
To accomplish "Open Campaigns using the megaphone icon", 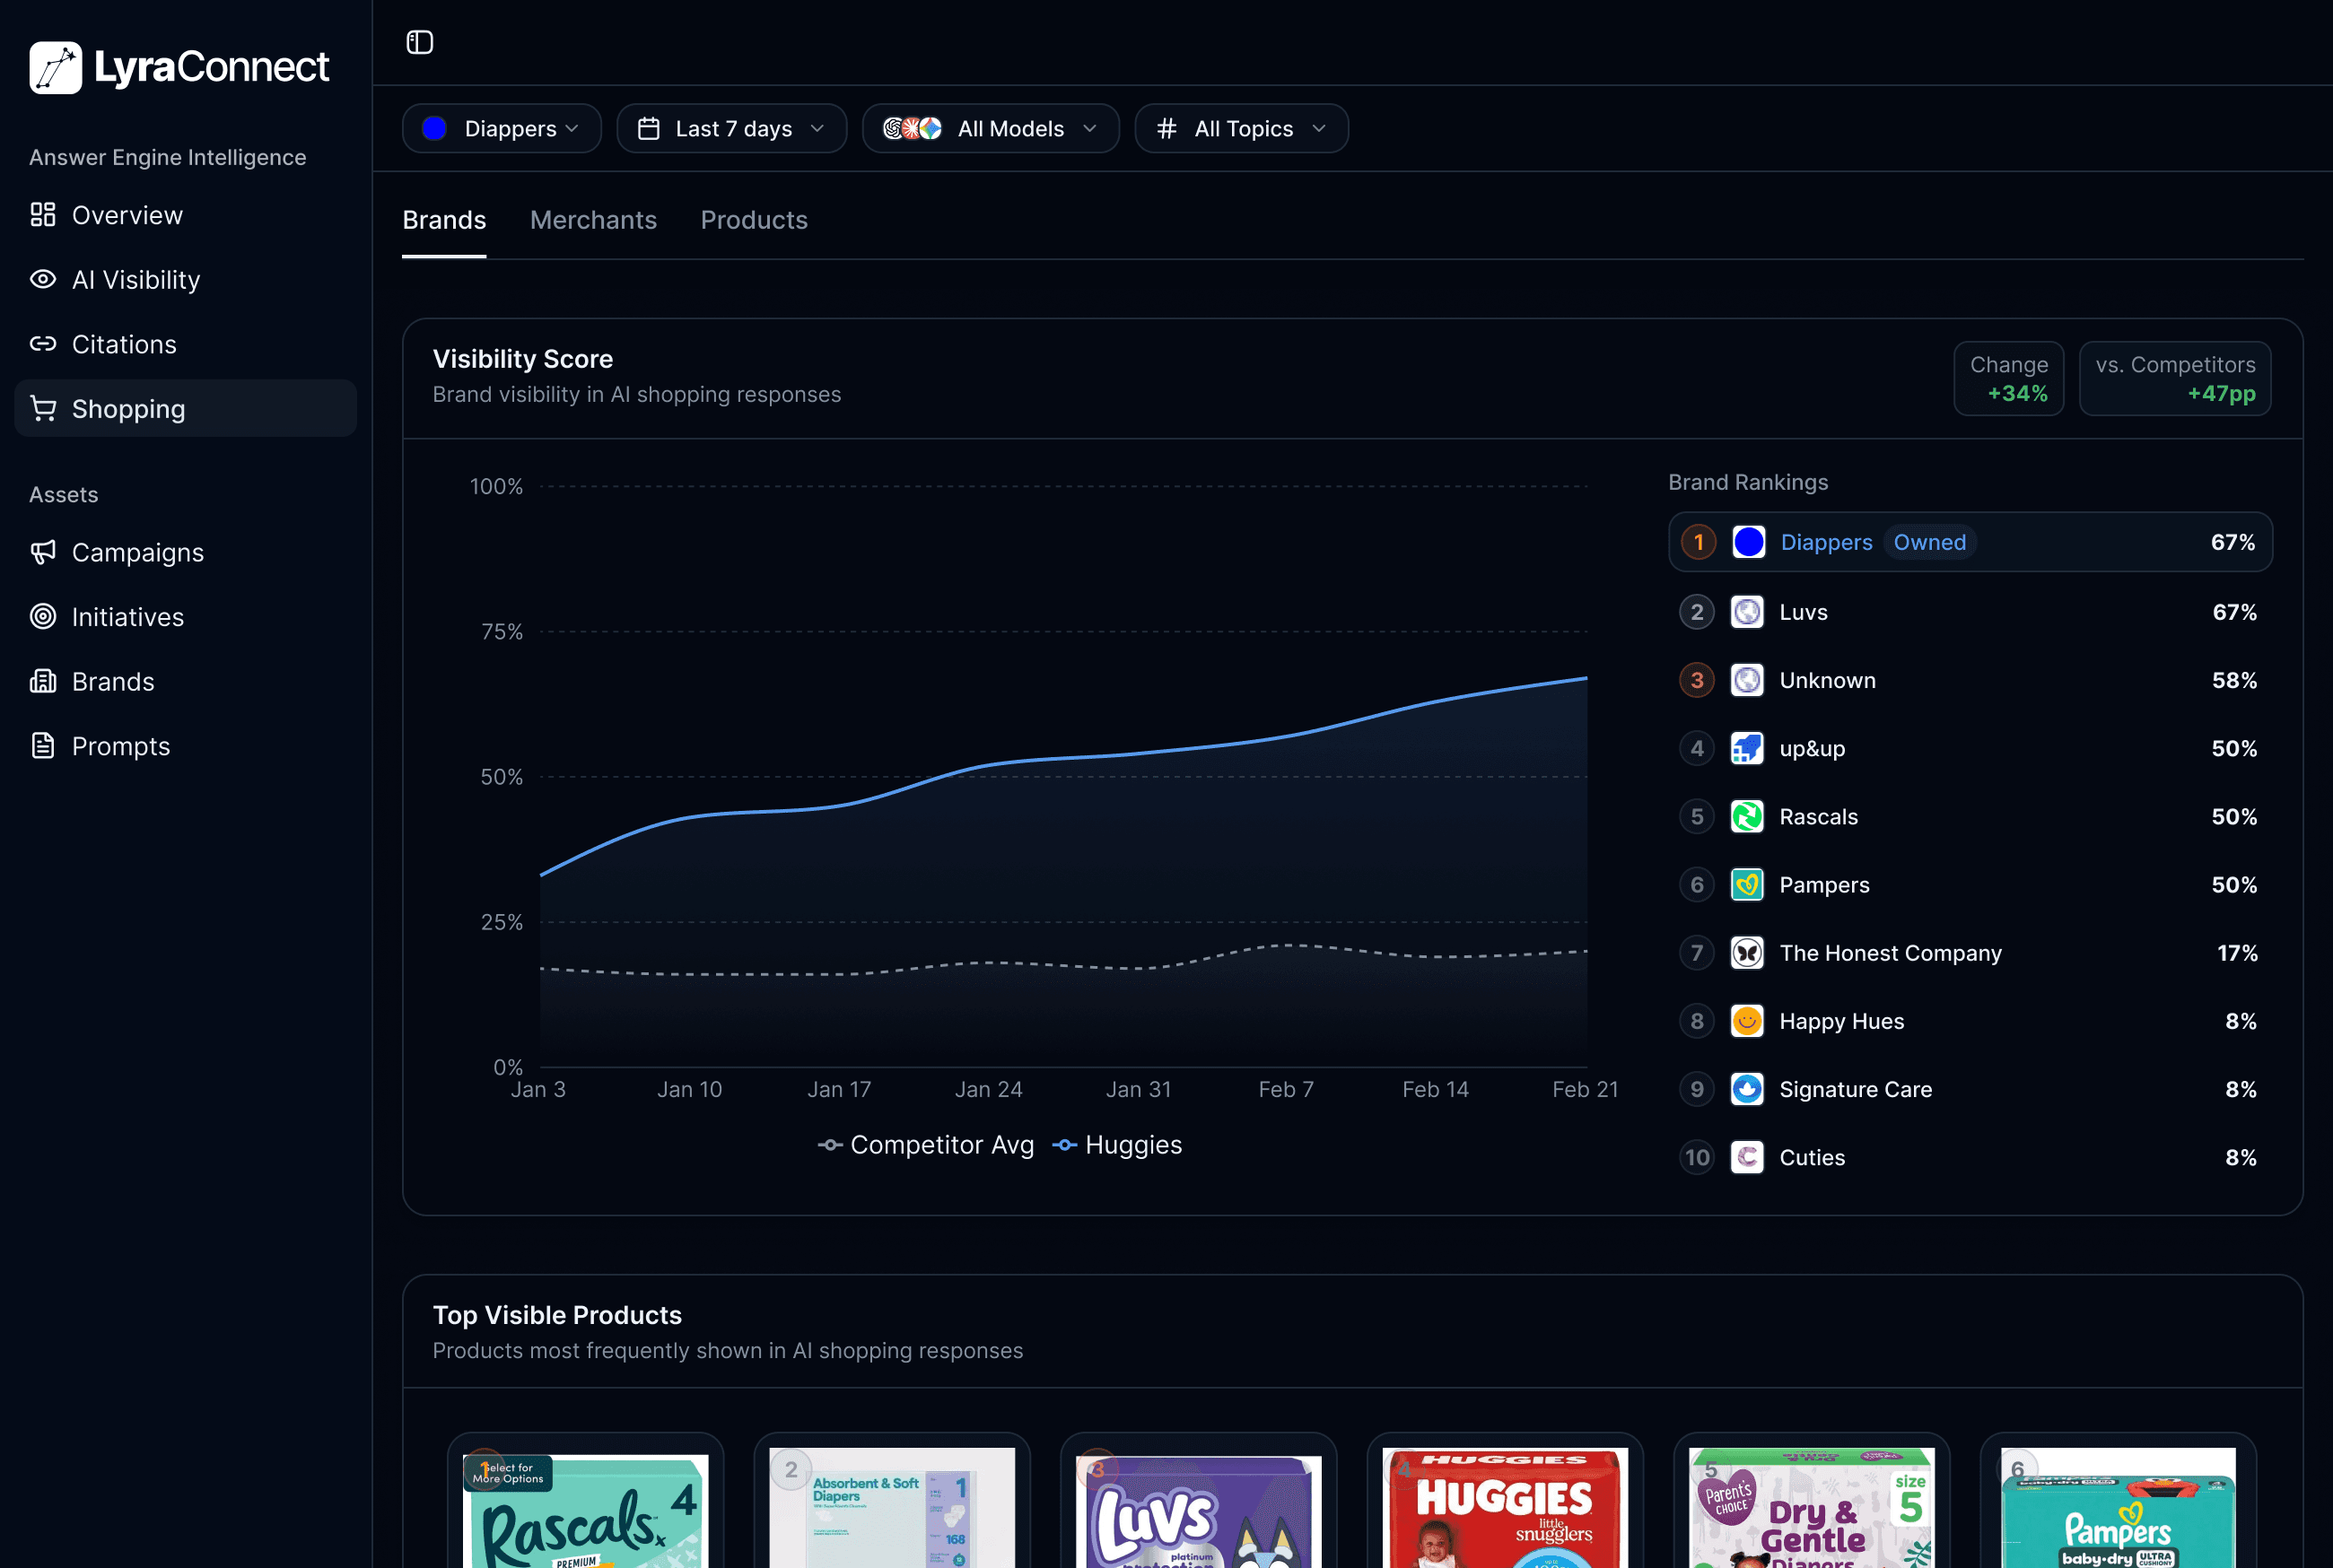I will [43, 552].
